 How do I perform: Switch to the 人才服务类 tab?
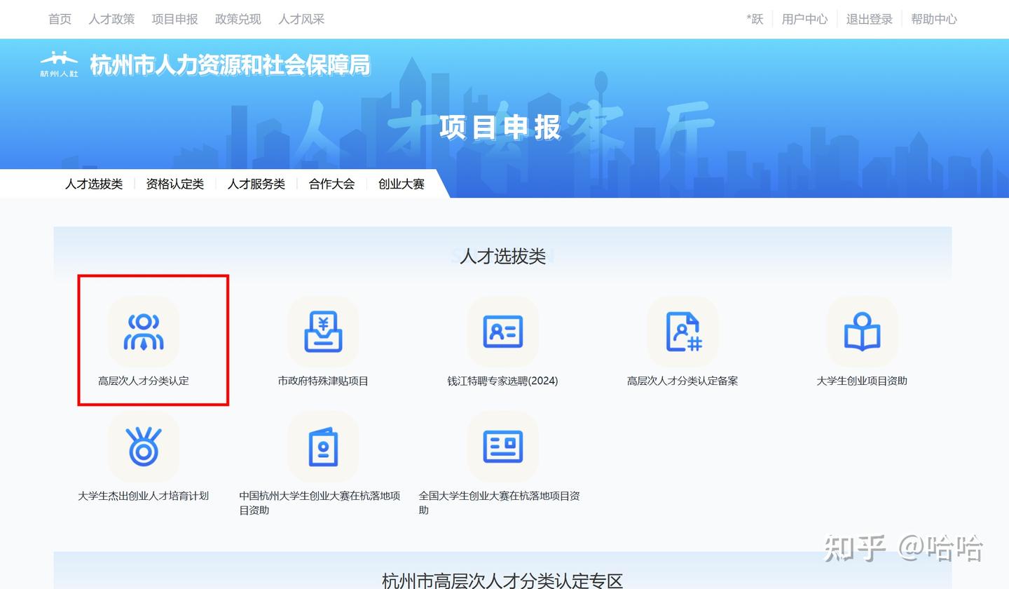tap(256, 184)
